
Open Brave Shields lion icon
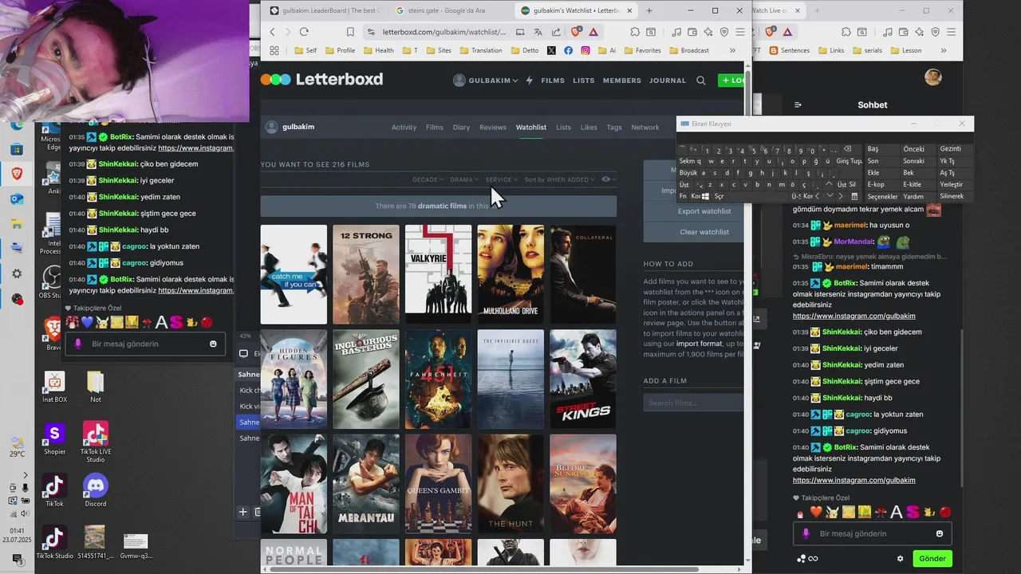point(577,32)
